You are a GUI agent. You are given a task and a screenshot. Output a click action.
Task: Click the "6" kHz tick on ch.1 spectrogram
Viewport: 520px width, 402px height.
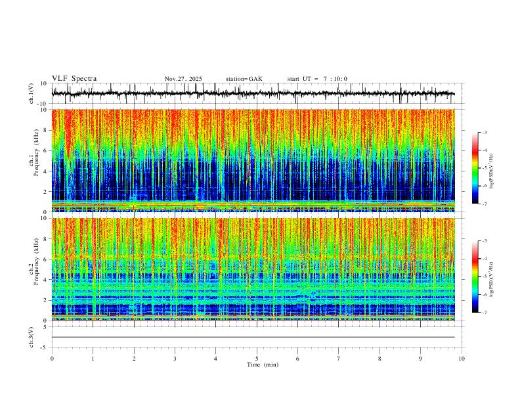(x=45, y=150)
